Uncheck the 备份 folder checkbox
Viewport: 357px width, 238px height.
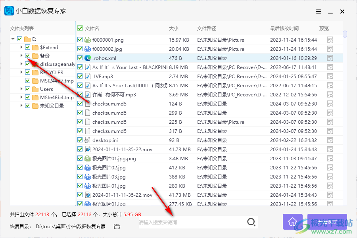point(27,56)
